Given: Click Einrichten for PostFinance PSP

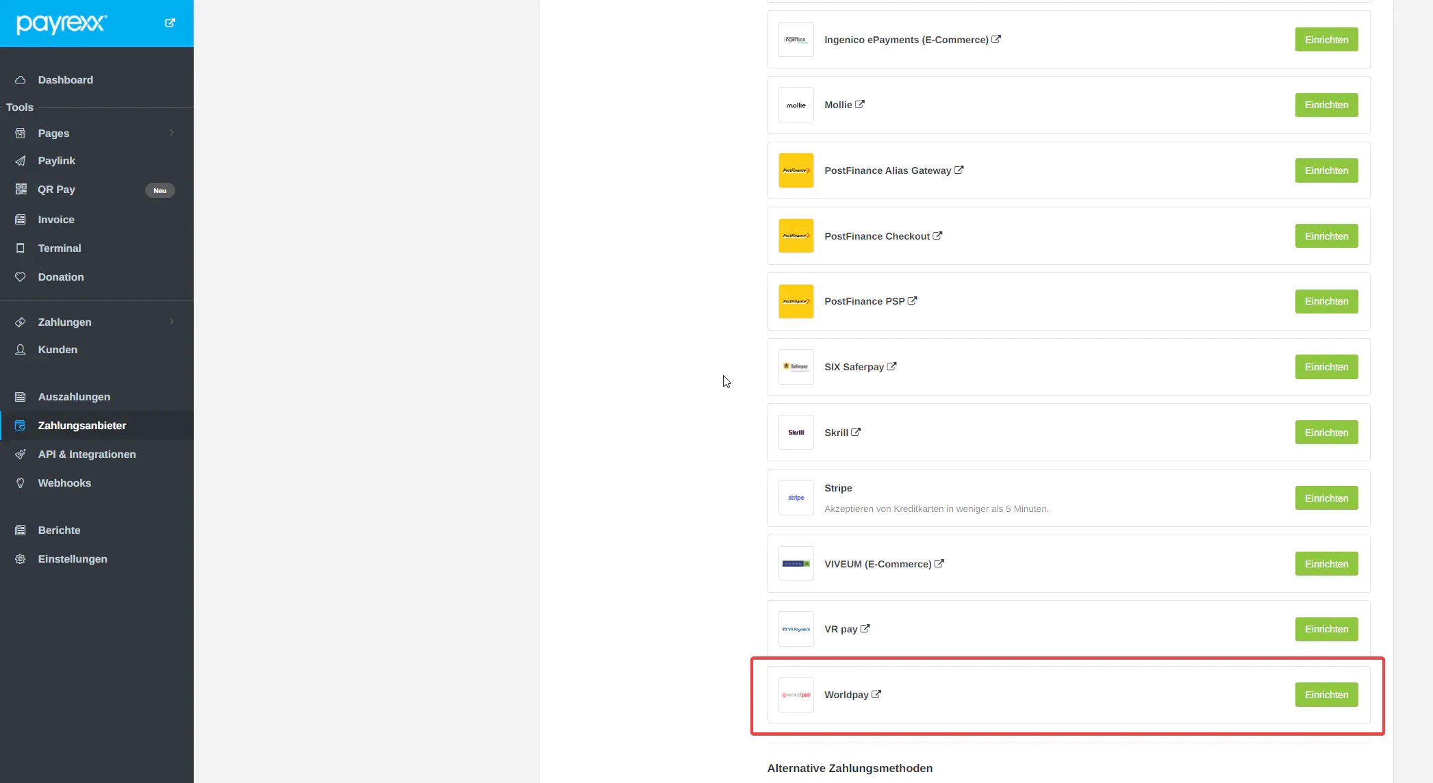Looking at the screenshot, I should click(1326, 301).
